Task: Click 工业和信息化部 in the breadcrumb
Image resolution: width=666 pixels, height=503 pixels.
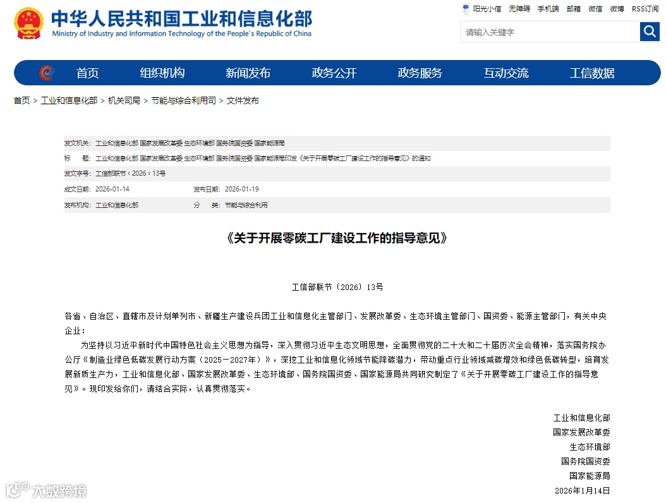Action: (x=70, y=100)
